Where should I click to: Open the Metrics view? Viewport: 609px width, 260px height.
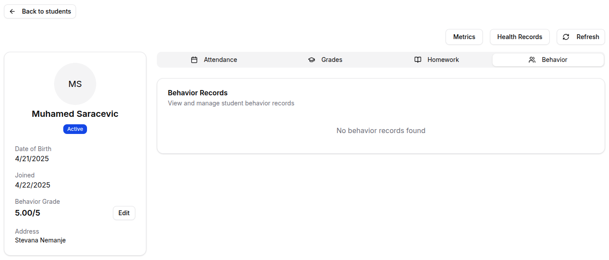pyautogui.click(x=464, y=37)
